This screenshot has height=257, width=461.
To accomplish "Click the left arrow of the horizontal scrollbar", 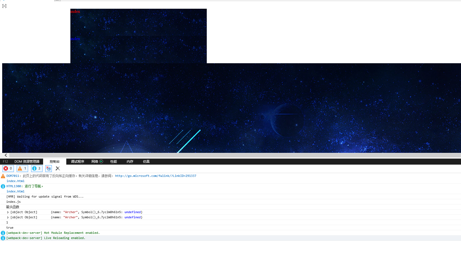I will tap(6, 155).
